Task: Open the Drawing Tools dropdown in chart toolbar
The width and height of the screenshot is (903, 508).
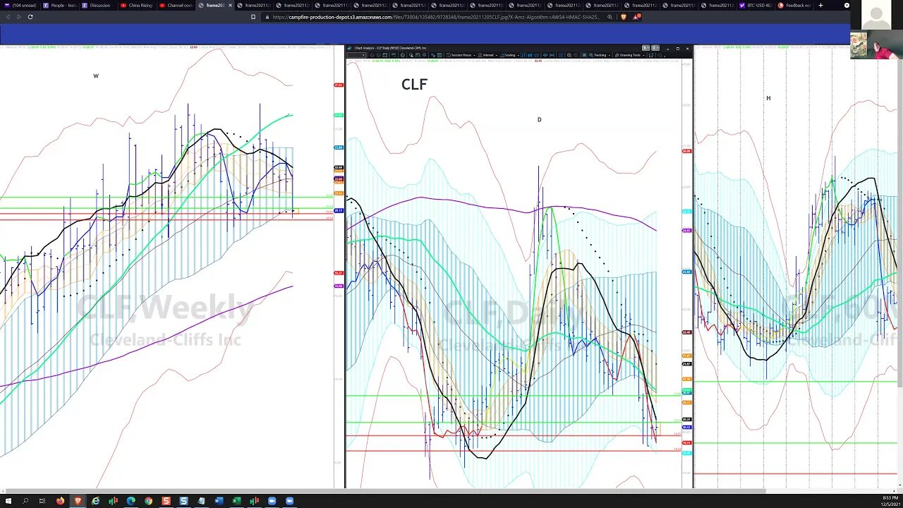Action: click(x=629, y=55)
